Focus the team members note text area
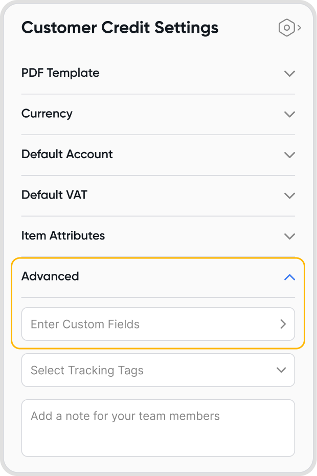Screen dimensions: 317x476 coord(158,428)
